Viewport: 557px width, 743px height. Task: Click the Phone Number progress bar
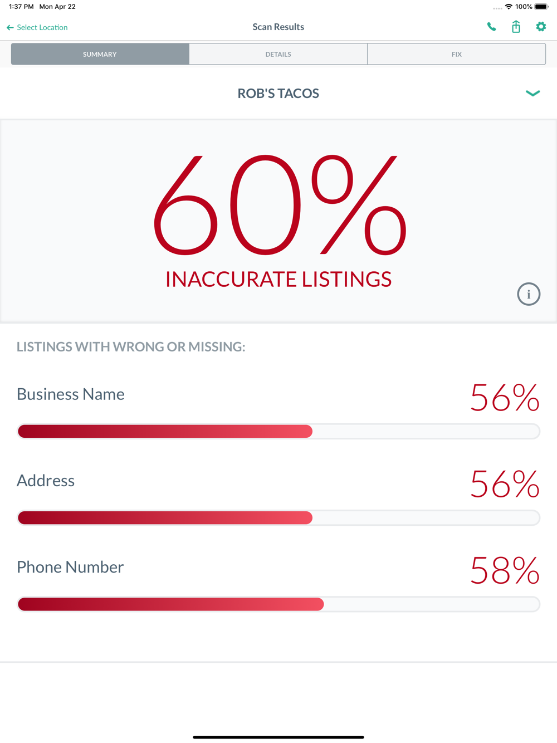click(x=278, y=604)
